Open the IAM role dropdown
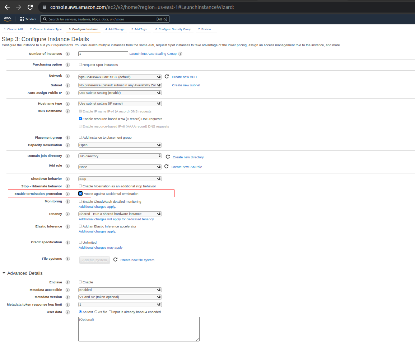 120,167
